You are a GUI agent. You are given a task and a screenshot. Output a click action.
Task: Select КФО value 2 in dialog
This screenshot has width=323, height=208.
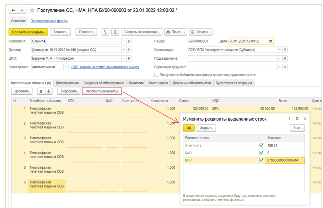pos(285,153)
